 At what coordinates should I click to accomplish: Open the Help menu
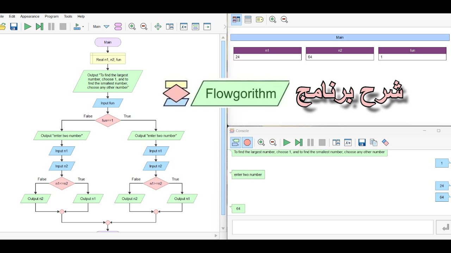point(81,16)
